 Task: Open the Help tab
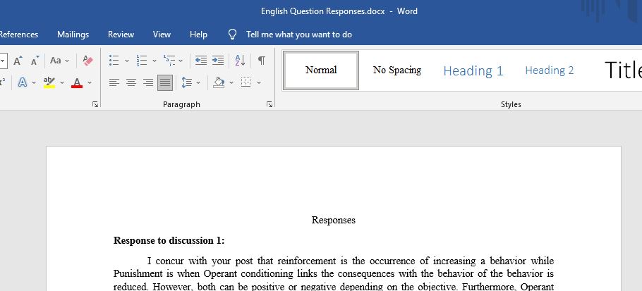tap(198, 35)
